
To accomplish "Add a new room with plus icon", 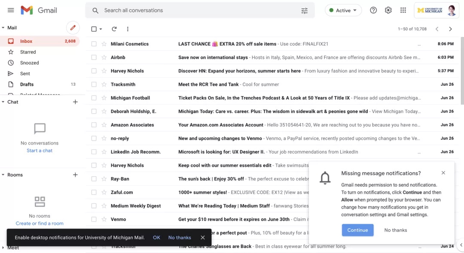I will pyautogui.click(x=75, y=175).
